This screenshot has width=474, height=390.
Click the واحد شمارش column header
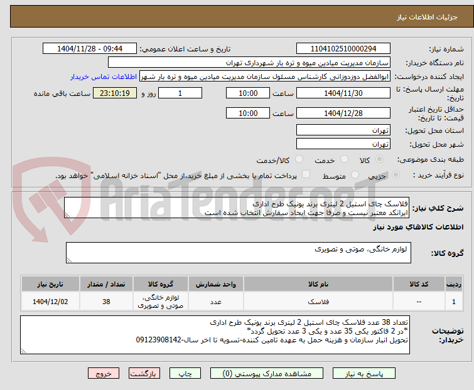(x=216, y=284)
